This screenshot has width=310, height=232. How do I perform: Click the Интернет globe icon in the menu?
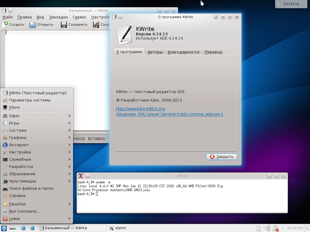tap(5, 145)
